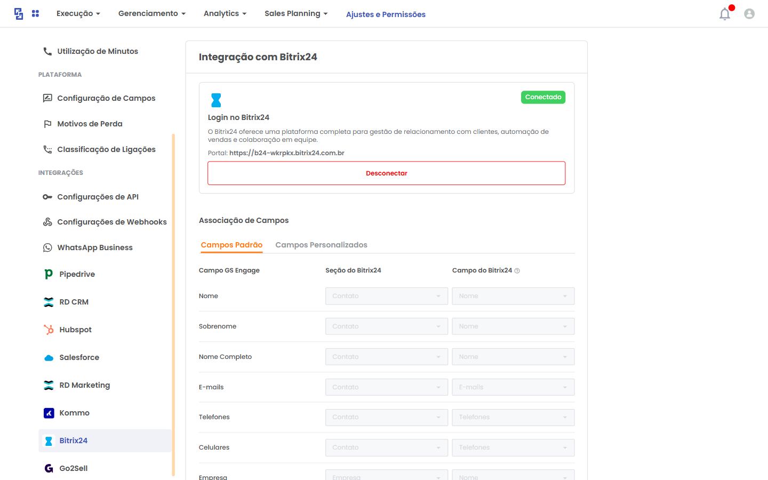Viewport: 768px width, 480px height.
Task: Click the WhatsApp Business icon
Action: point(47,247)
